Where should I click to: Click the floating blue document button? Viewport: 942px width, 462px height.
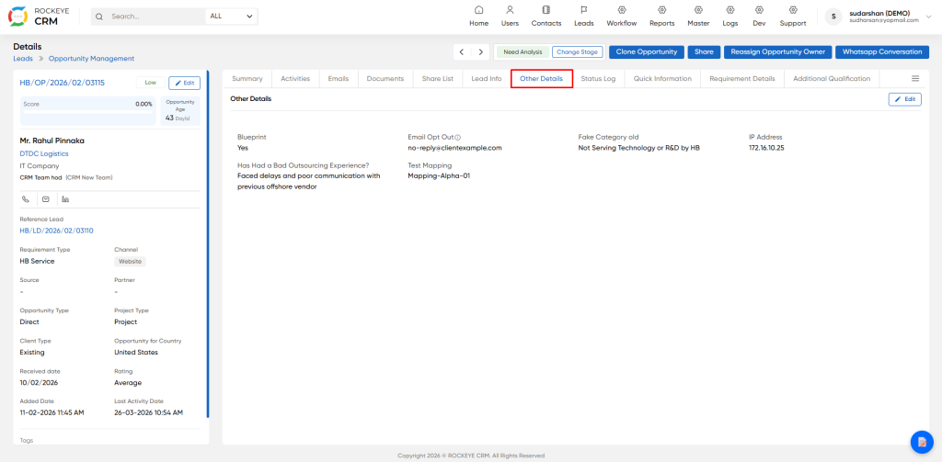(x=921, y=442)
